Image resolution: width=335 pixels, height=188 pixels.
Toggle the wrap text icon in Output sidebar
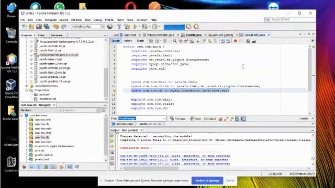[112, 163]
